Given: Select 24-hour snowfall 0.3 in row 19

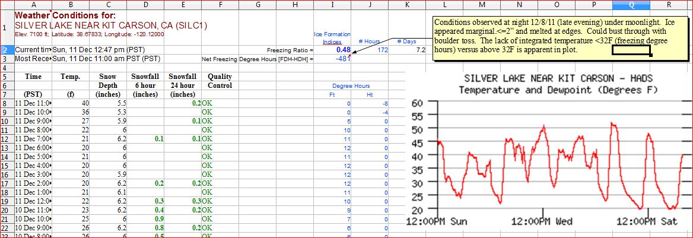Looking at the screenshot, I should click(183, 201).
